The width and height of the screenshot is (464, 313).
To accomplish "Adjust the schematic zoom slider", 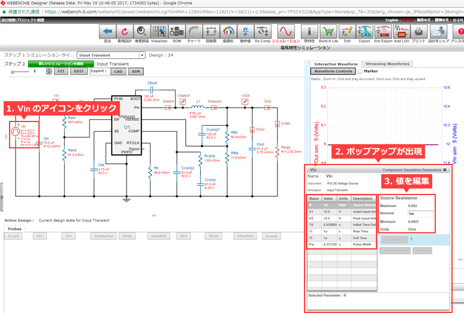I will point(13,72).
